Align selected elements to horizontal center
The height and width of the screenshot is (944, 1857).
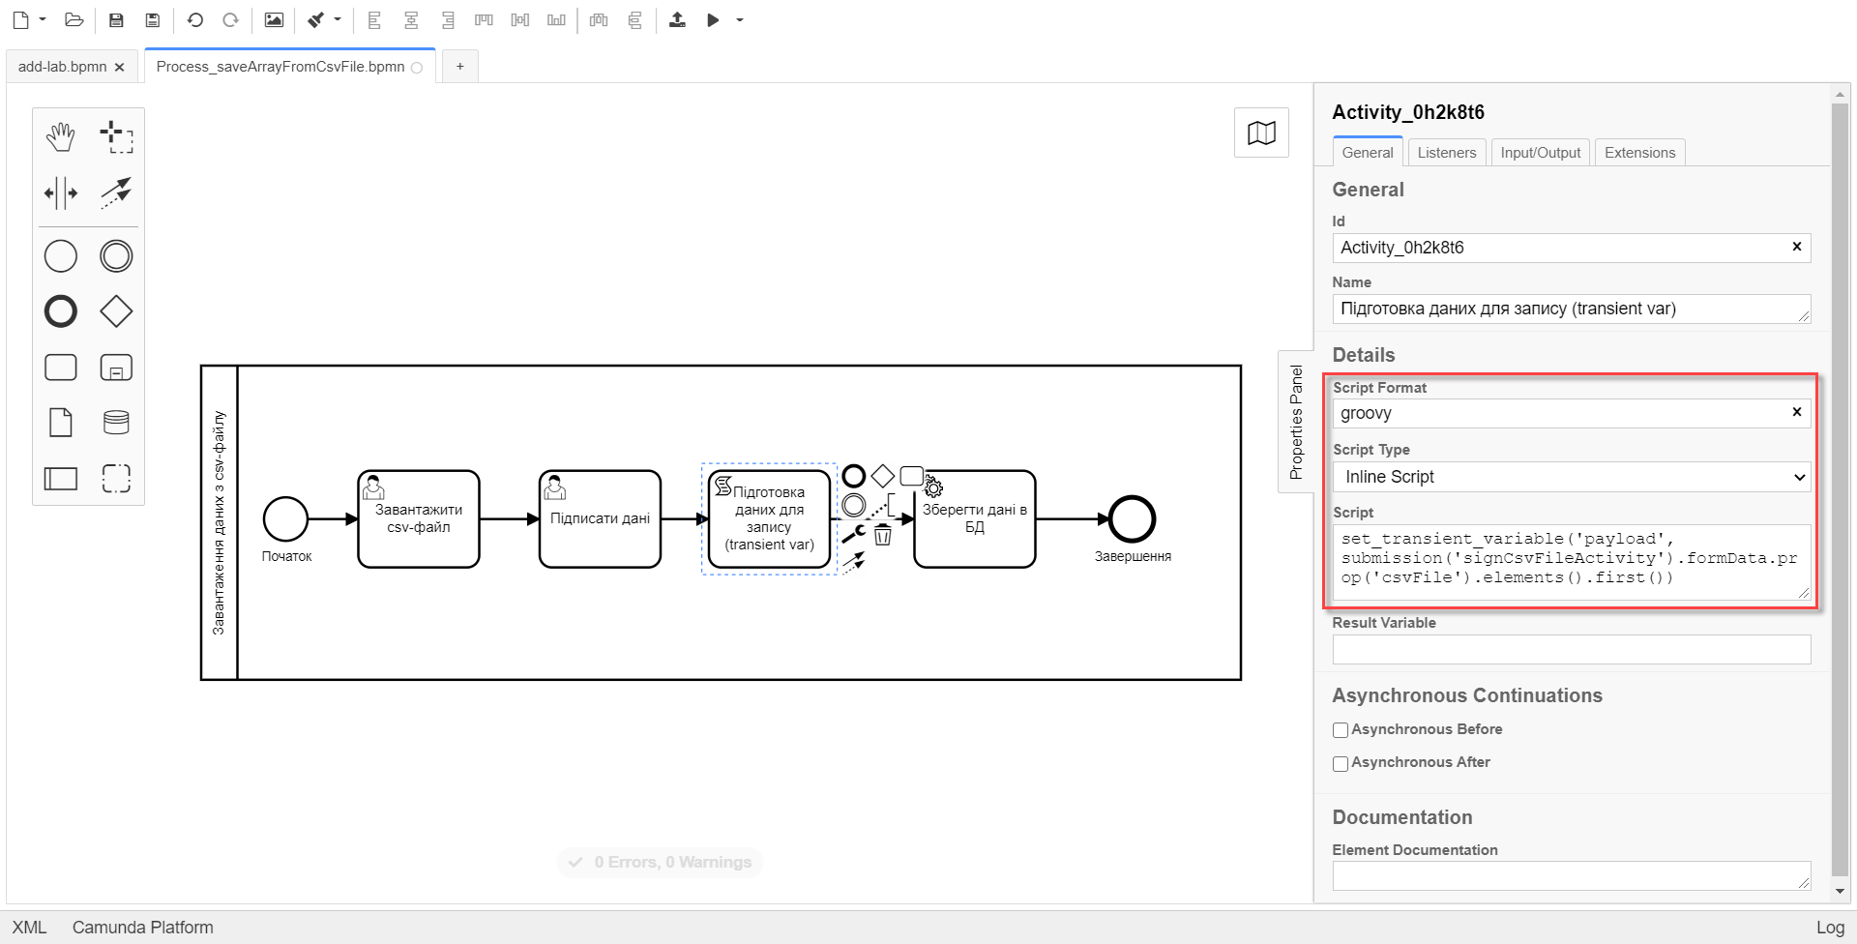pyautogui.click(x=411, y=19)
